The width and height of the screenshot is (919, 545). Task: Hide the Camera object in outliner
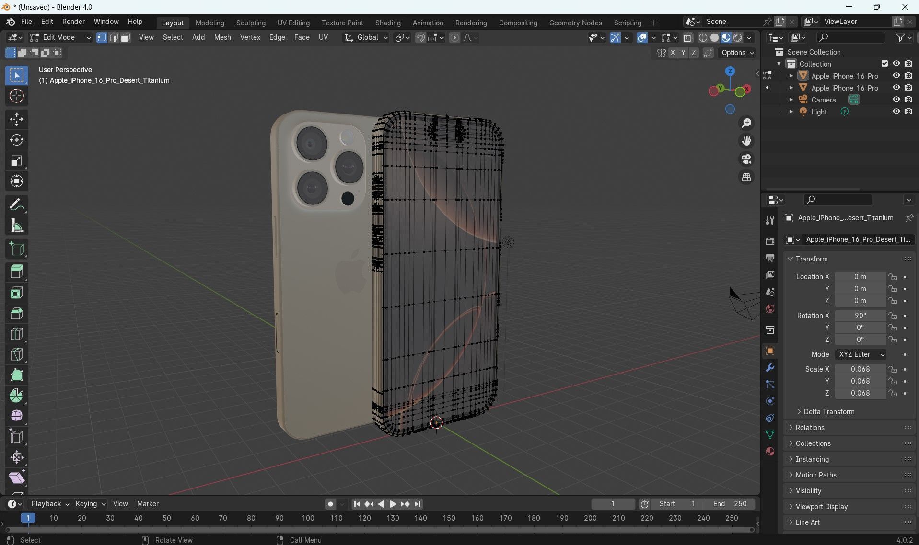pyautogui.click(x=896, y=100)
